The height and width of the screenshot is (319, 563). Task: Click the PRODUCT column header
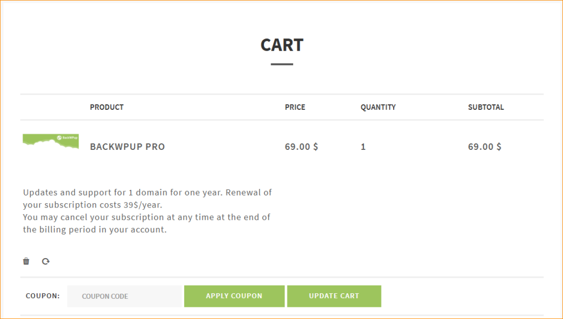coord(107,107)
